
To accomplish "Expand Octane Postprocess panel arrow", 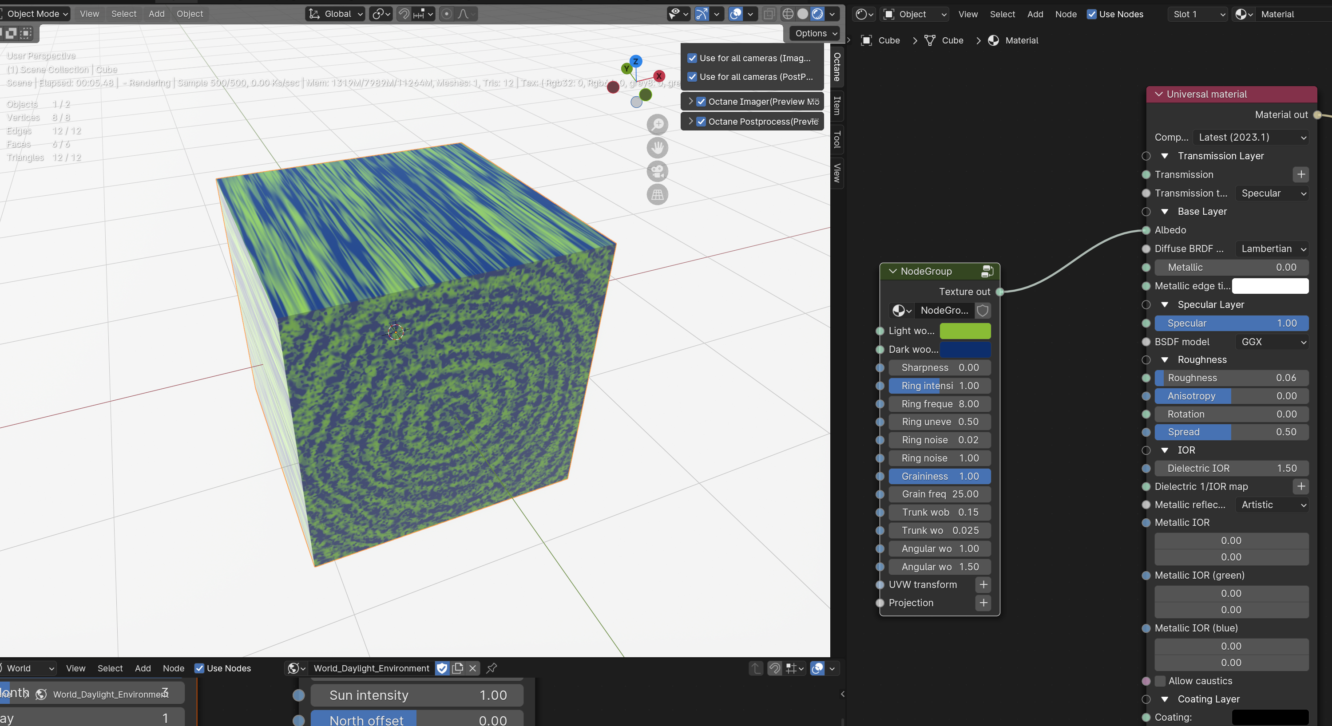I will click(690, 122).
